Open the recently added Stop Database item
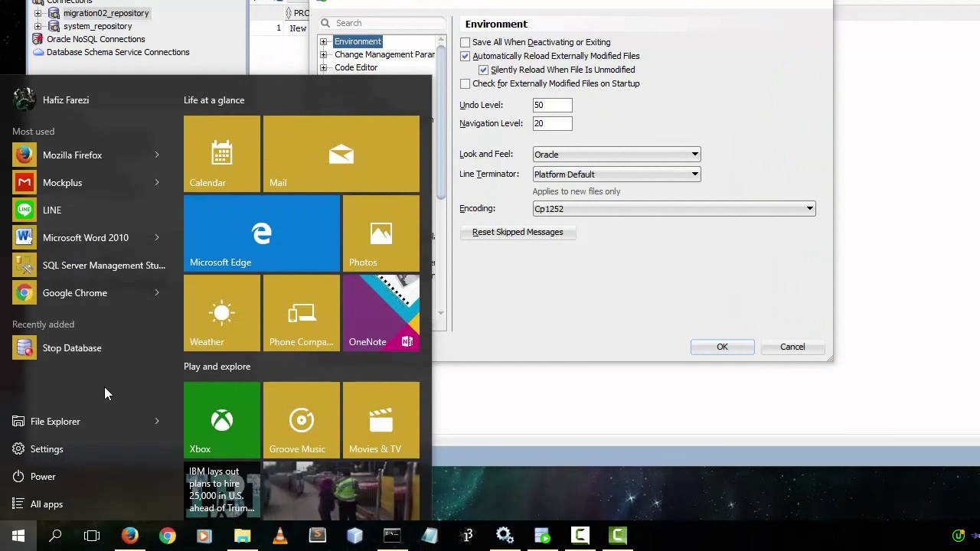 pyautogui.click(x=89, y=347)
